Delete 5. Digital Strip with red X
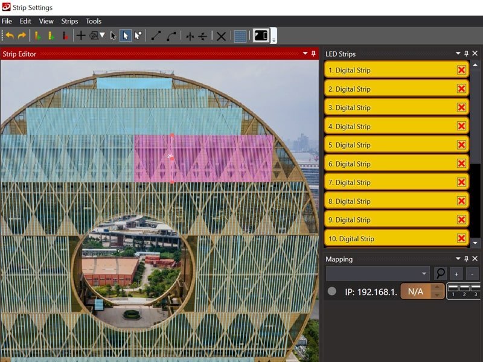 461,145
